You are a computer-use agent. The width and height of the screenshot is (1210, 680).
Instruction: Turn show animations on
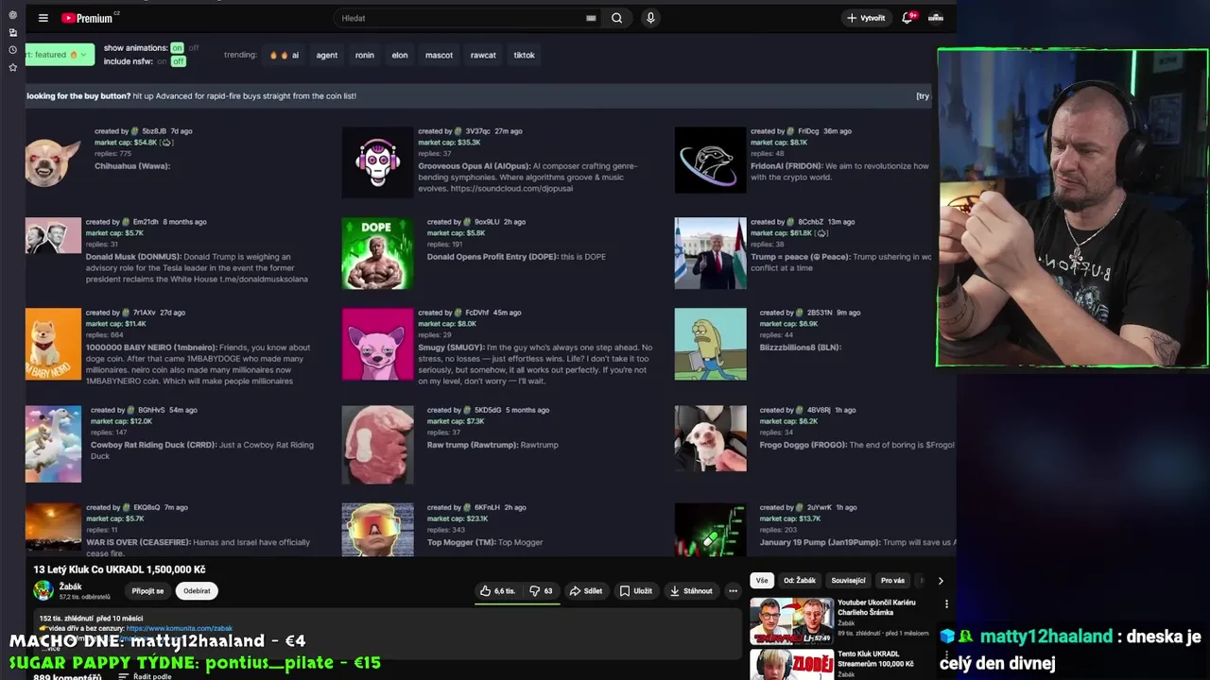177,48
